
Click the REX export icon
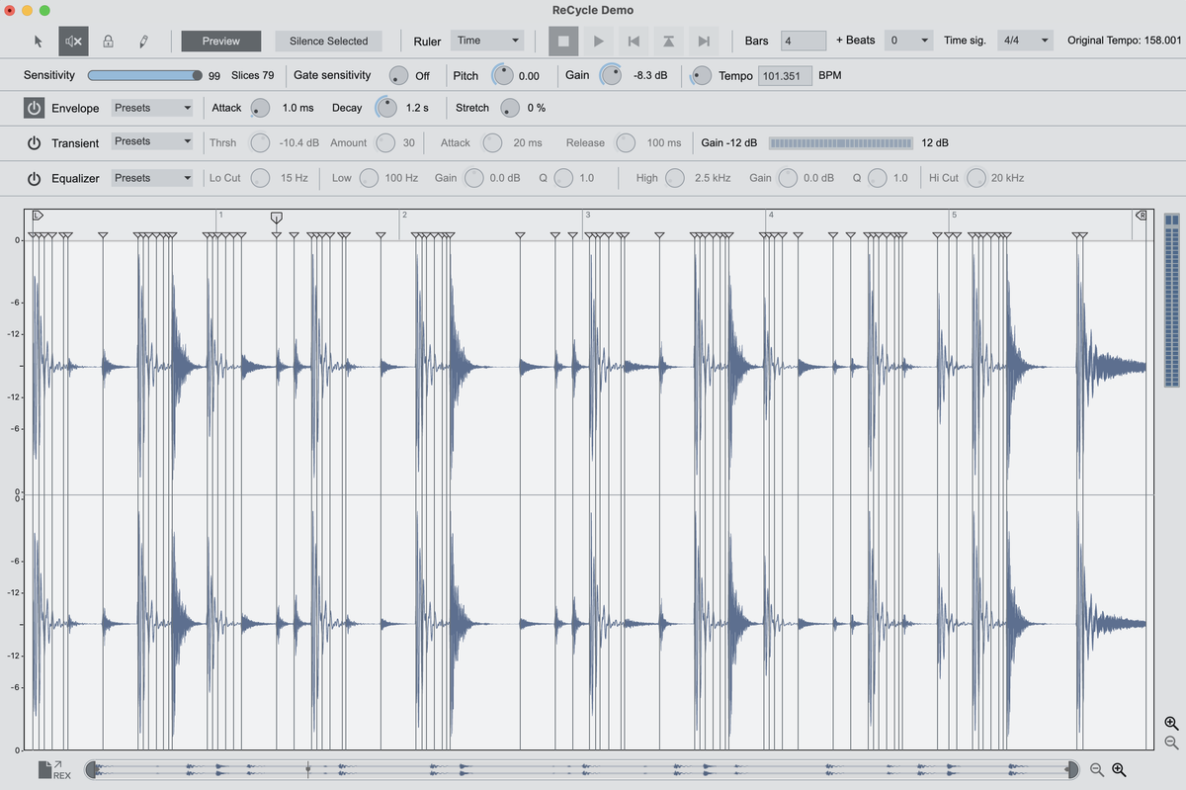53,770
